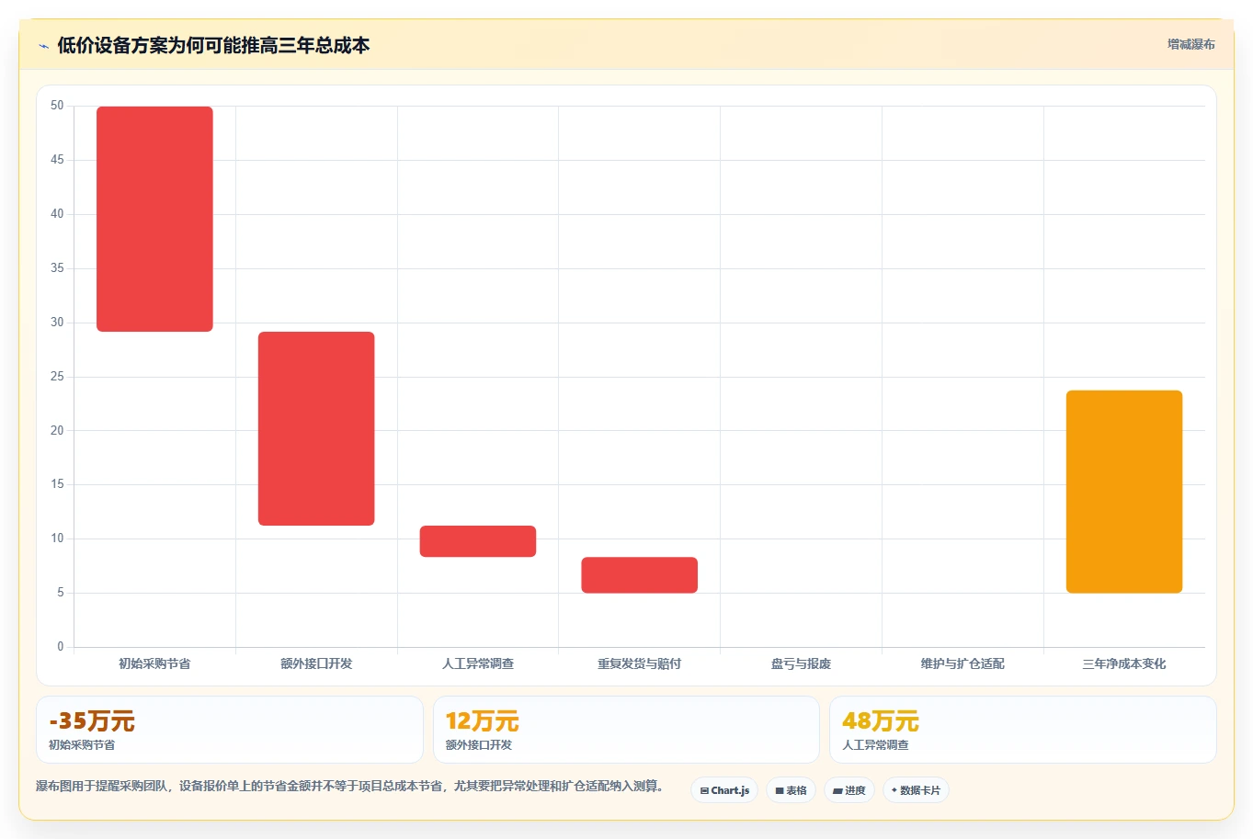Click the chart title 低价设备方案为何可能推高三年总成本

click(x=213, y=45)
